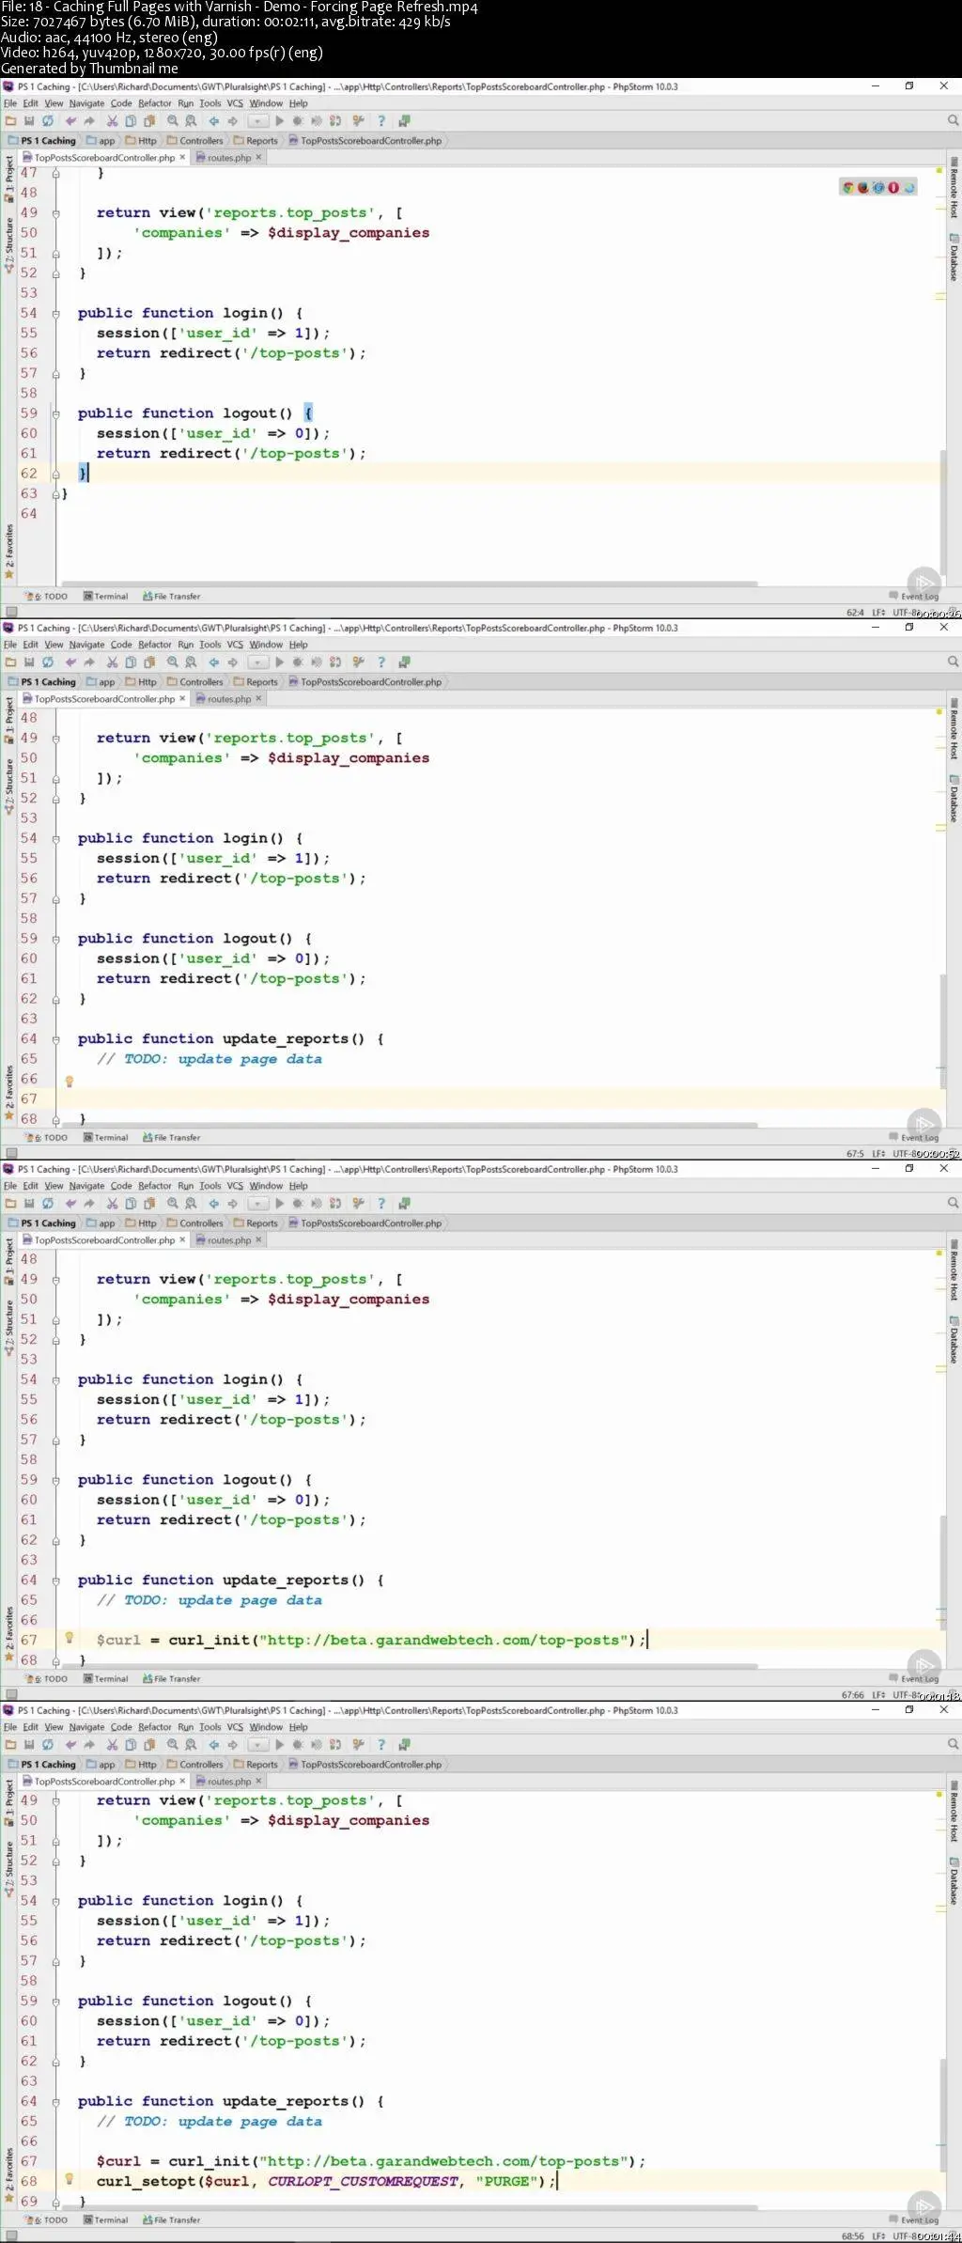Click the lightbulb beside the curl_setopt line
The width and height of the screenshot is (962, 2243).
[69, 2178]
